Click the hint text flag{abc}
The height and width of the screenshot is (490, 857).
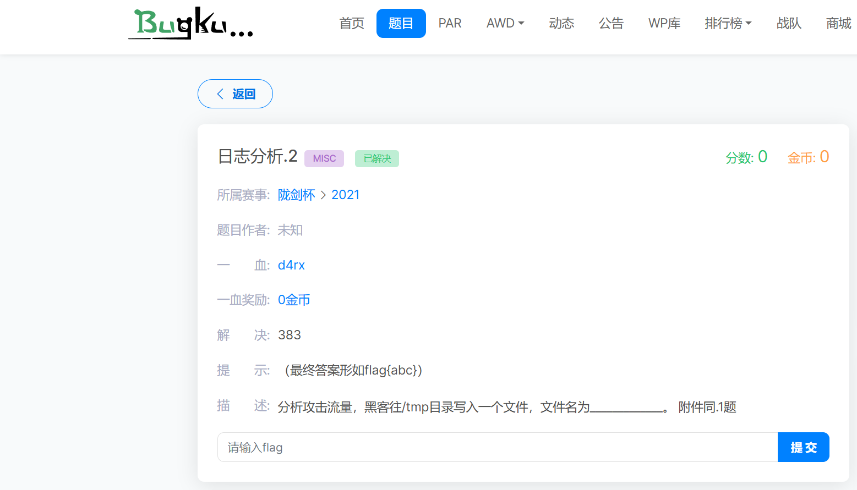tap(353, 370)
